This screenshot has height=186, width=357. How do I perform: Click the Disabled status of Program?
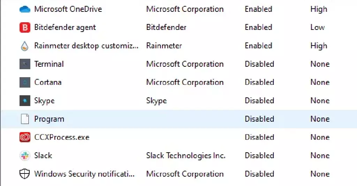point(259,119)
